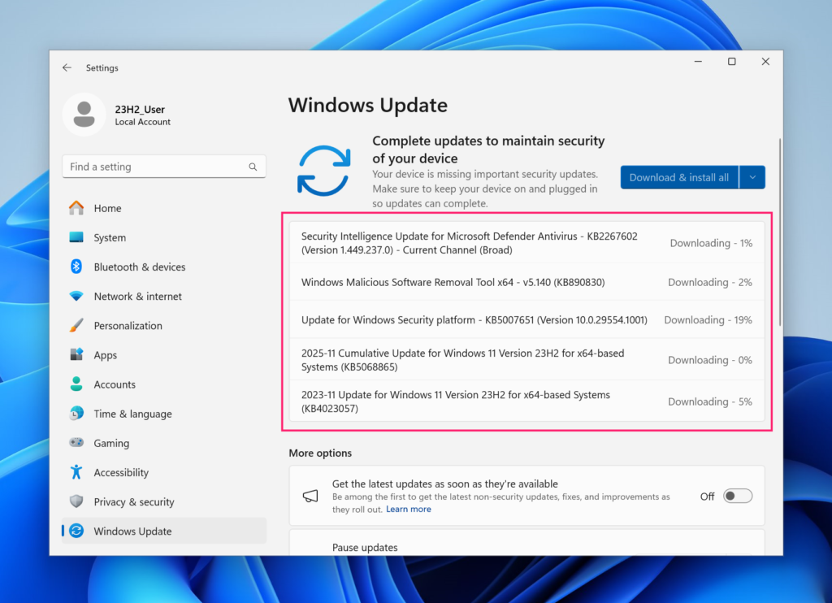This screenshot has width=832, height=603.
Task: Click the user avatar for 23H2_User
Action: tap(84, 114)
